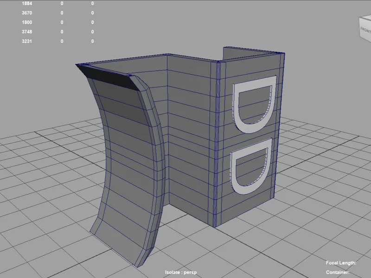371x278 pixels.
Task: Click the poly count value 3231
Action: coord(27,41)
